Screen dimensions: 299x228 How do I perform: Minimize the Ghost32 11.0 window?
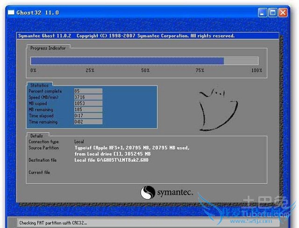(x=262, y=13)
